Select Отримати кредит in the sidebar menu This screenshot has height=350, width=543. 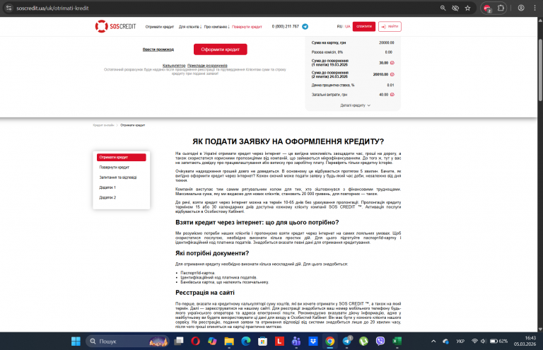point(121,157)
